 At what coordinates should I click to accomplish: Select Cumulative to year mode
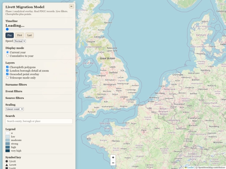click(x=8, y=56)
